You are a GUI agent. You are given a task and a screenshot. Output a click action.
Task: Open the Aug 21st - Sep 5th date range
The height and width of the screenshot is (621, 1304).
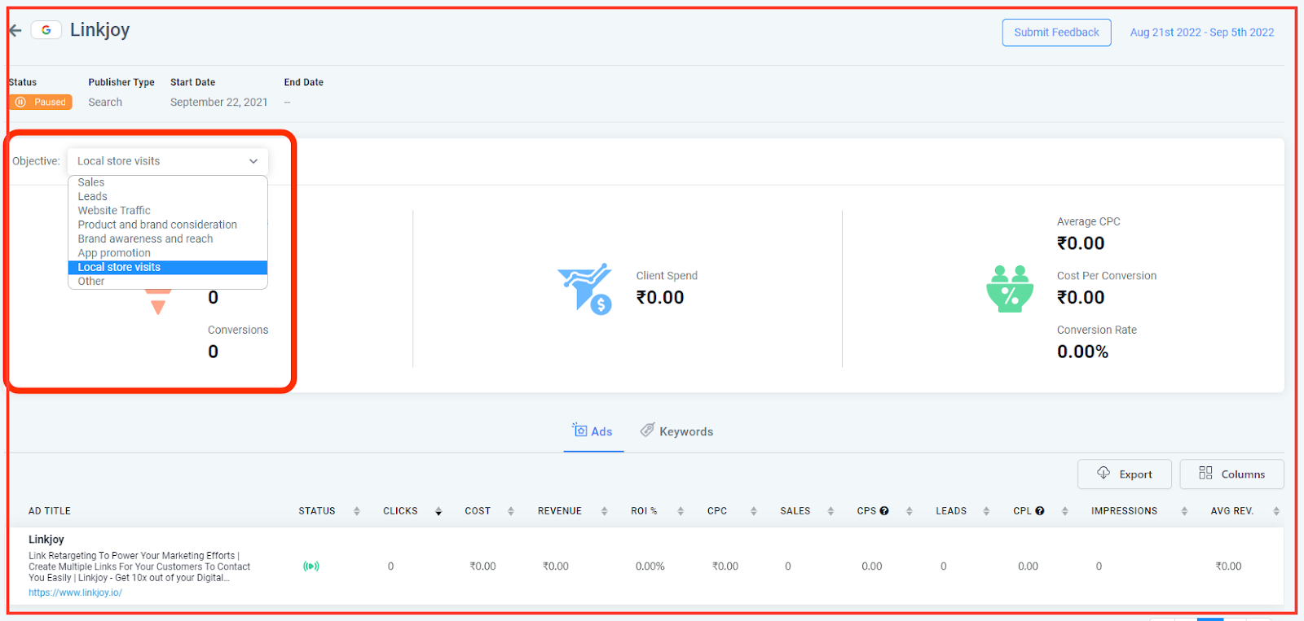1202,33
